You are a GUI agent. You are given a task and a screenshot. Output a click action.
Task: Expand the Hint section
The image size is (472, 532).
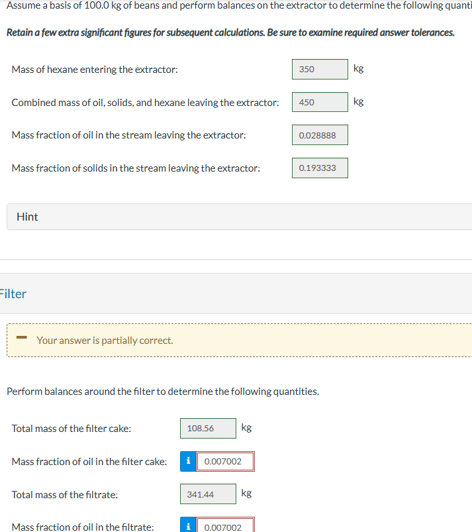[x=240, y=217]
